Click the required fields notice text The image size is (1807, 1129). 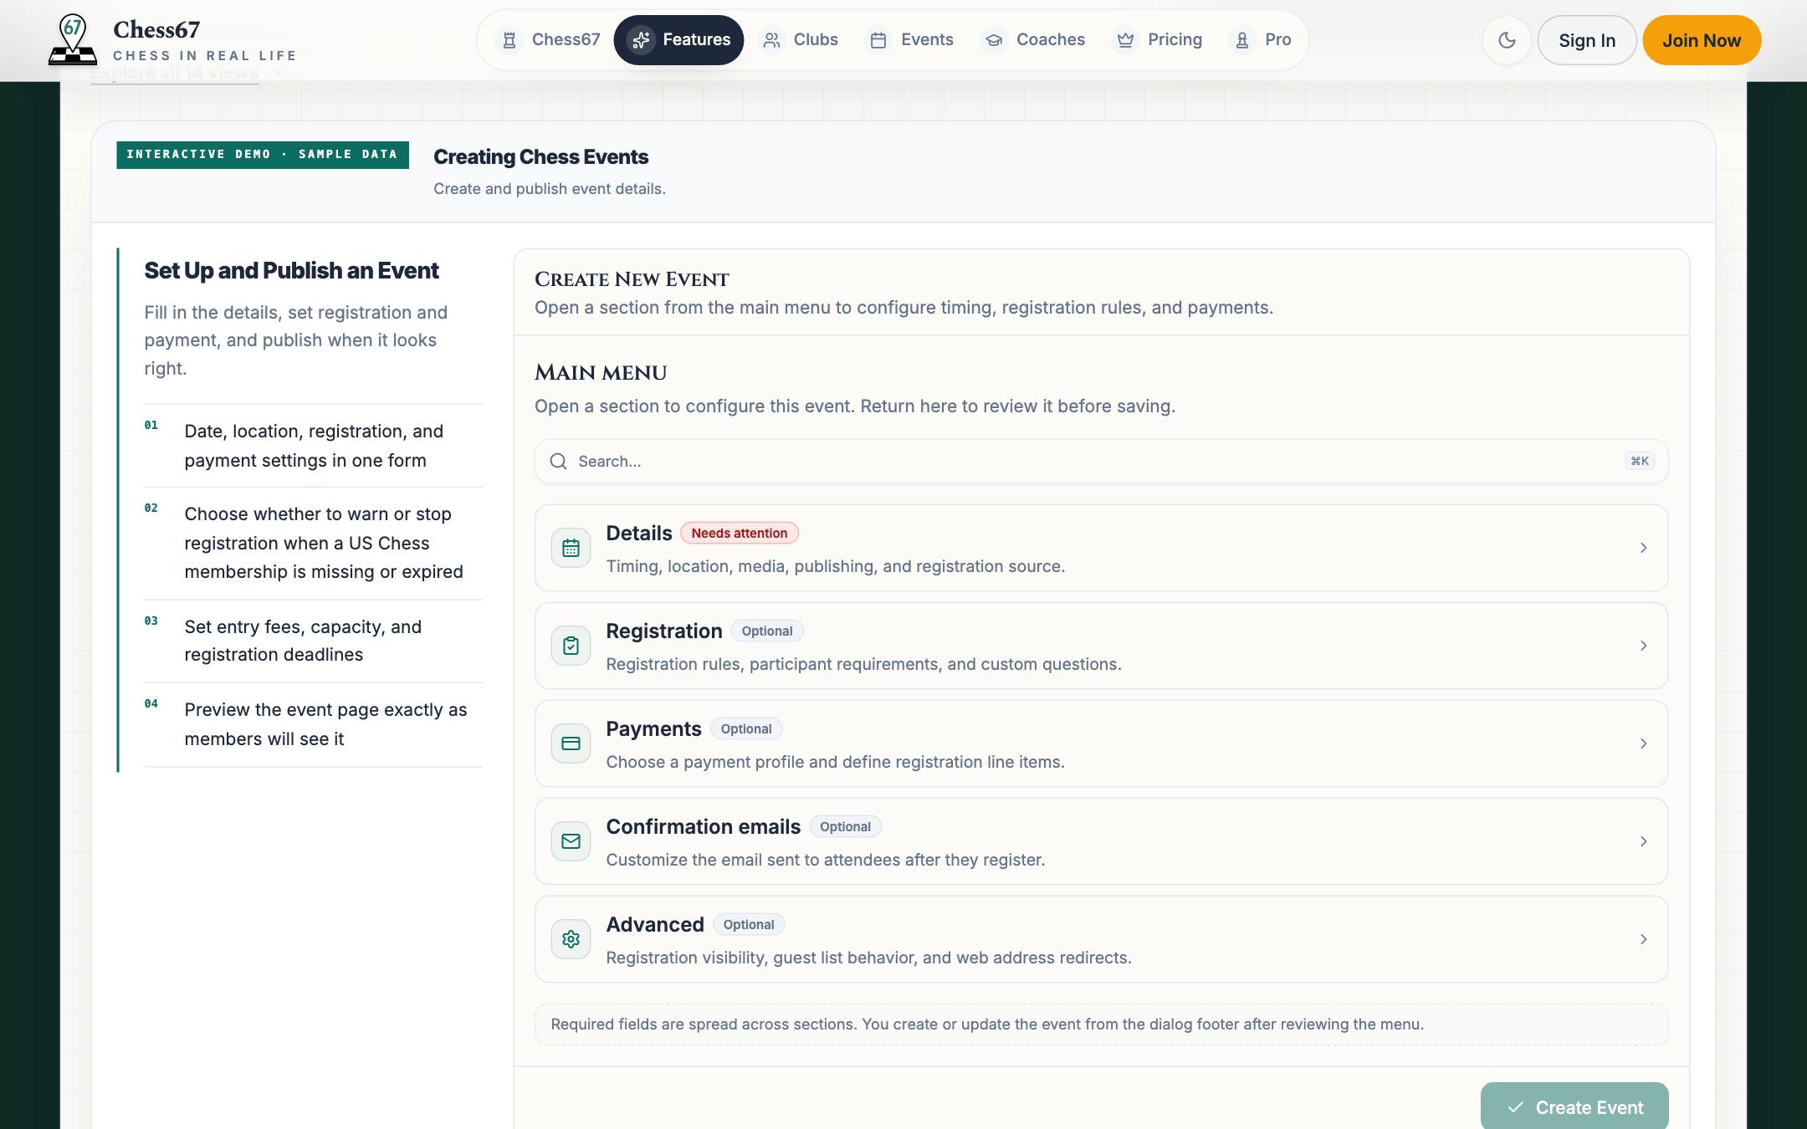[987, 1024]
